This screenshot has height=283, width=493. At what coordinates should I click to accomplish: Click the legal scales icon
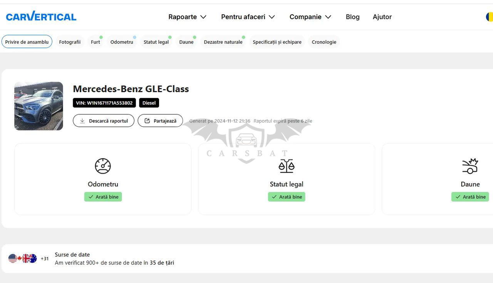point(287,166)
